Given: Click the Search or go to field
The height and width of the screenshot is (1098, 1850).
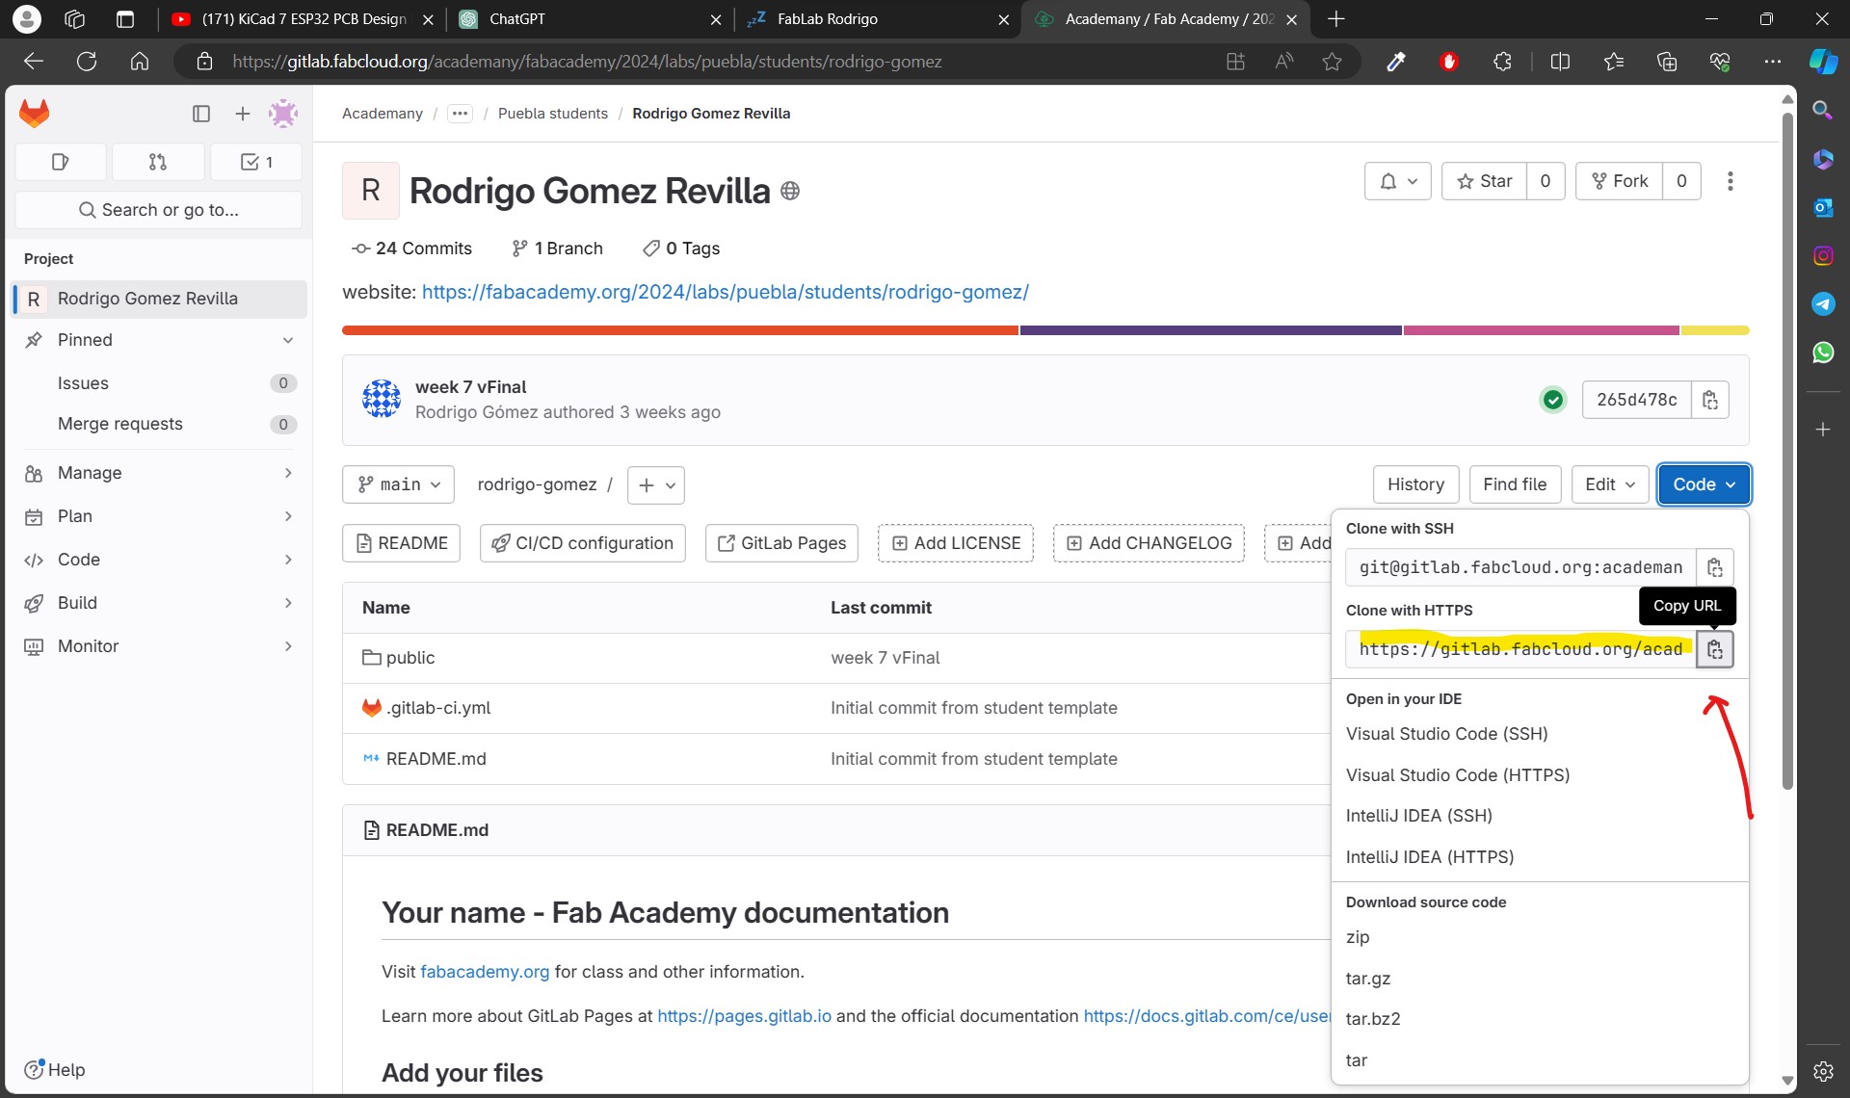Looking at the screenshot, I should [x=158, y=210].
